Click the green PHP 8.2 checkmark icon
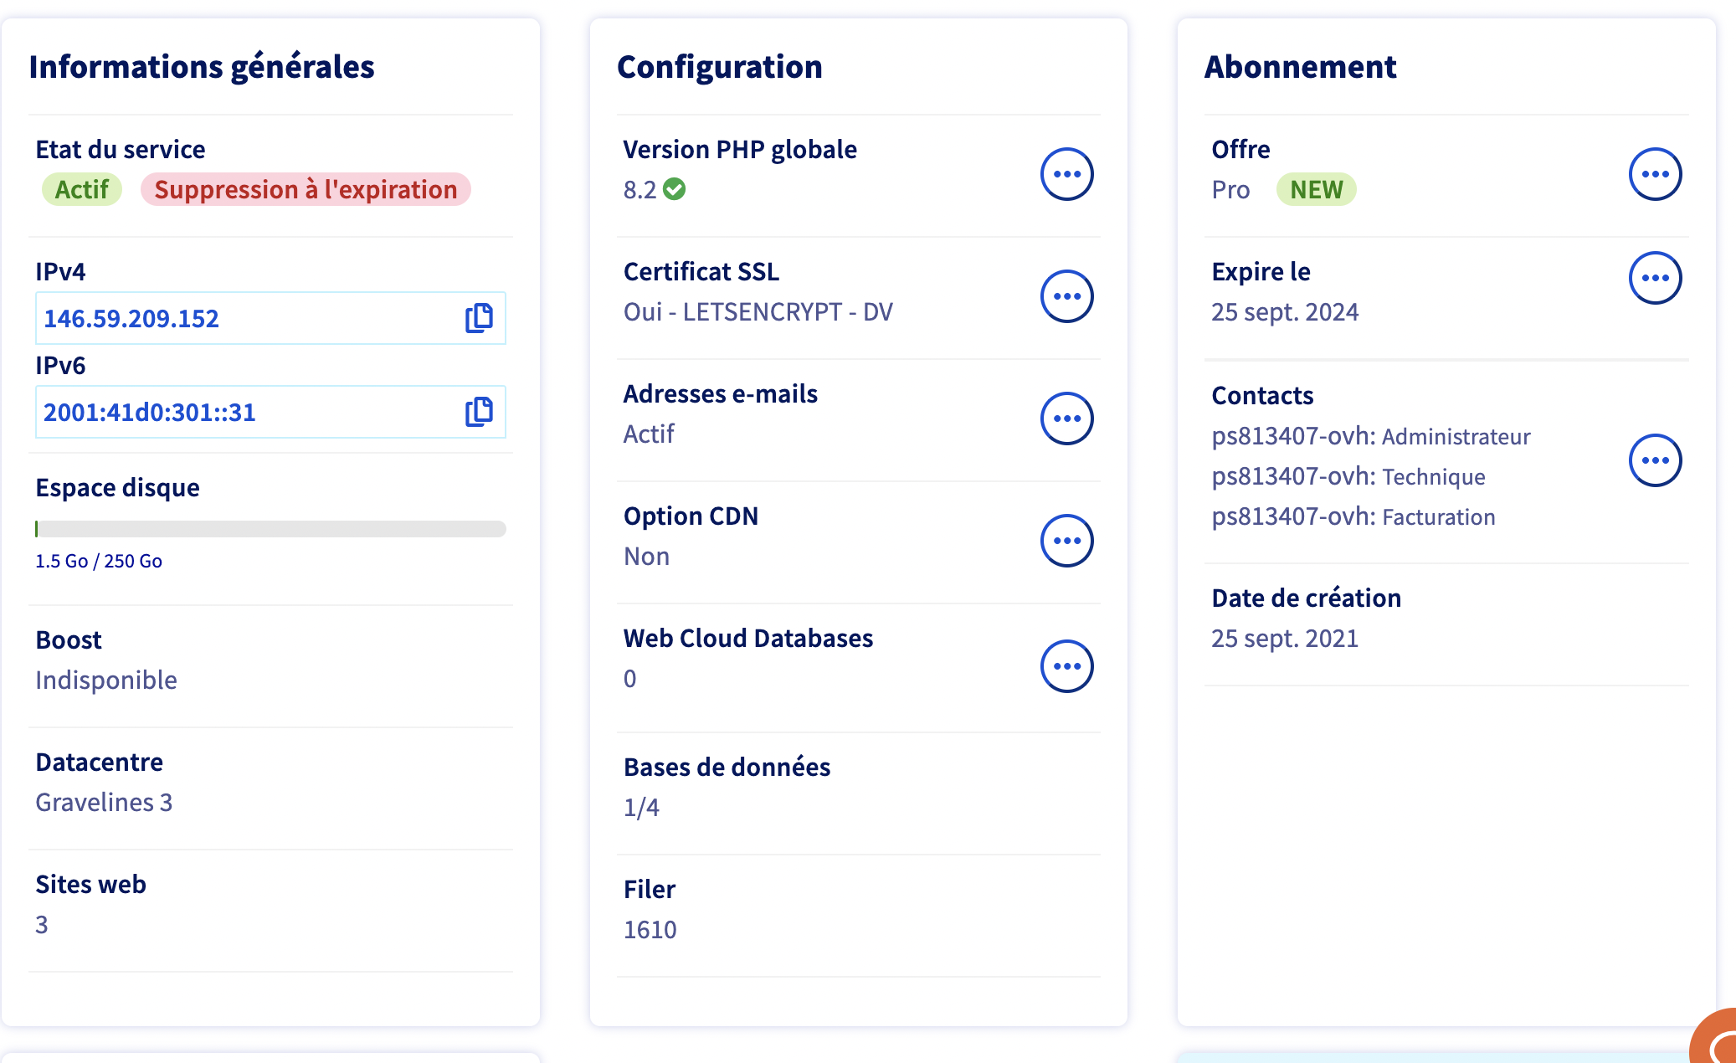 675,189
